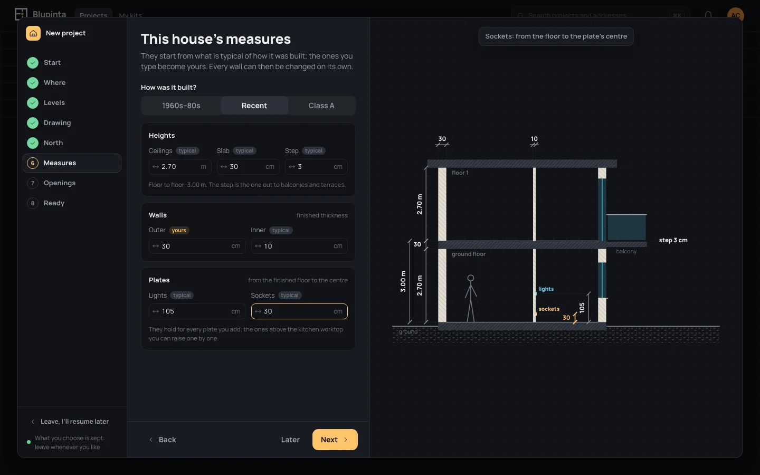Click the arrow icon in Outer field

tap(156, 246)
